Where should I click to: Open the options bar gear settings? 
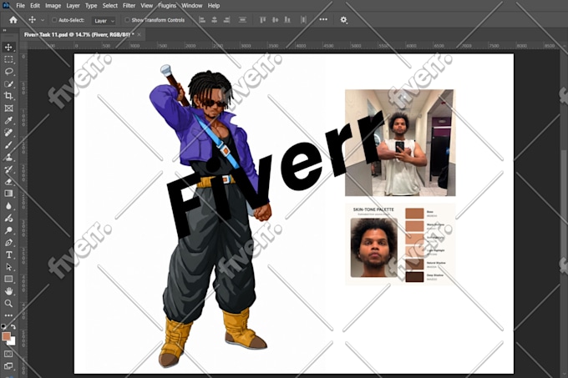click(x=343, y=20)
